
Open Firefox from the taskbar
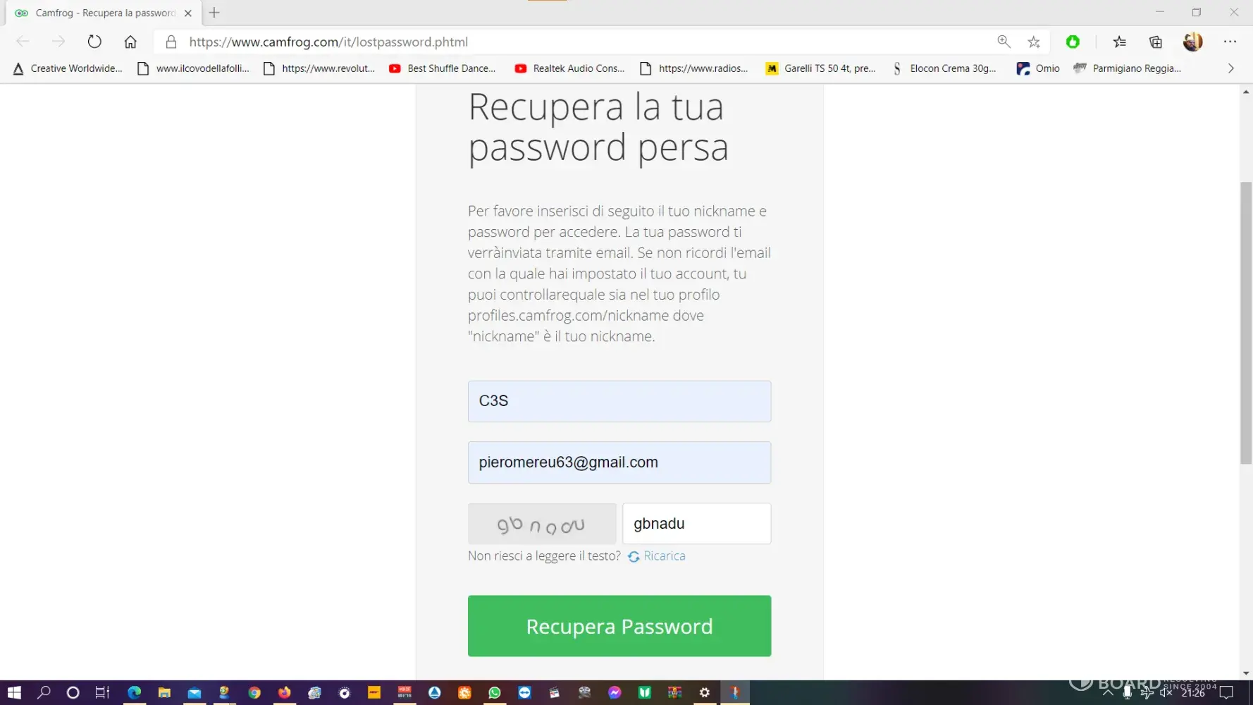point(285,693)
